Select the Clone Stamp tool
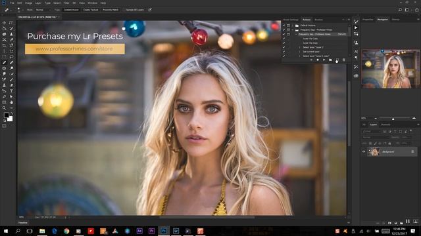The height and width of the screenshot is (236, 421). click(x=4, y=85)
